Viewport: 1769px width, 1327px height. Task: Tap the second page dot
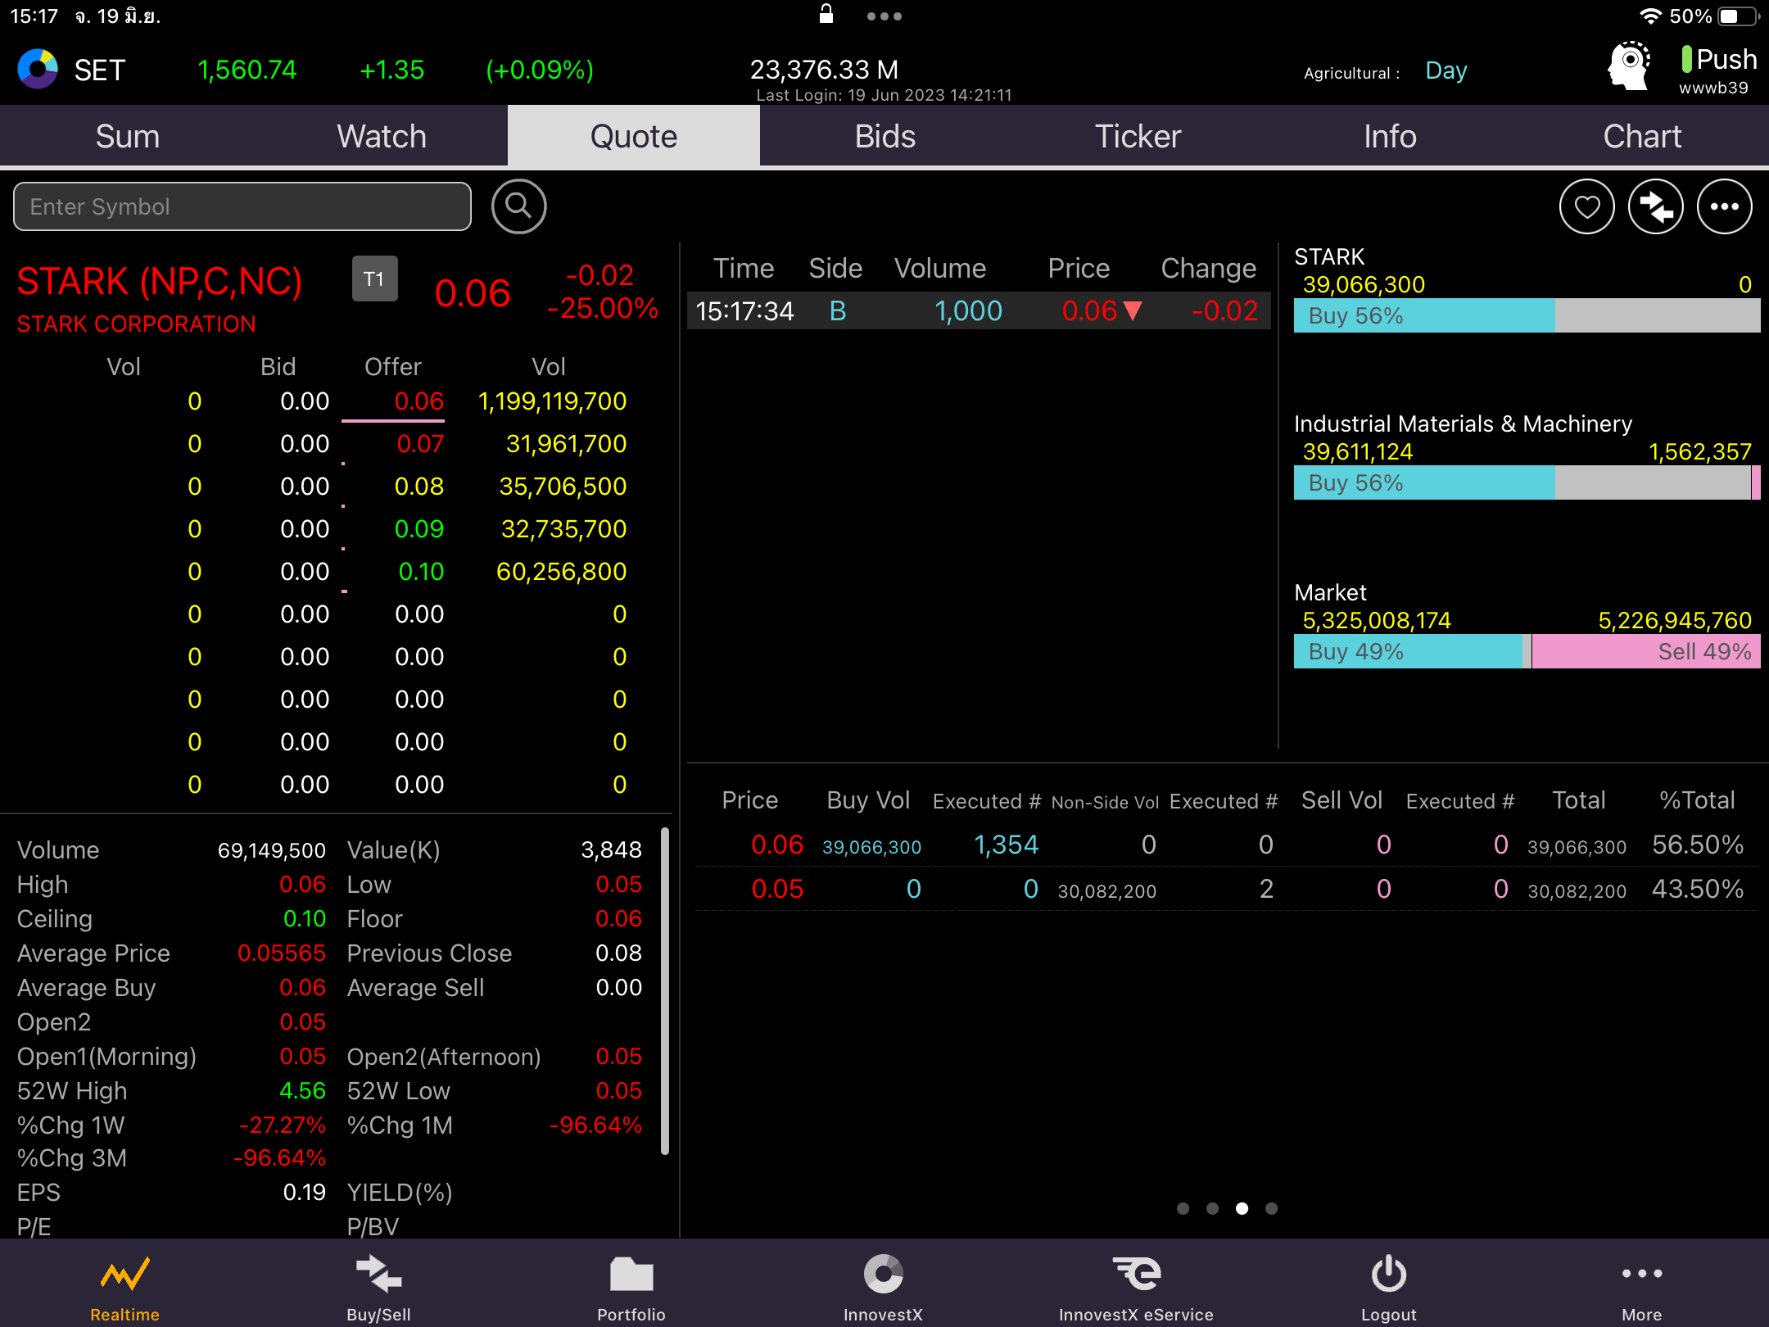tap(1212, 1208)
